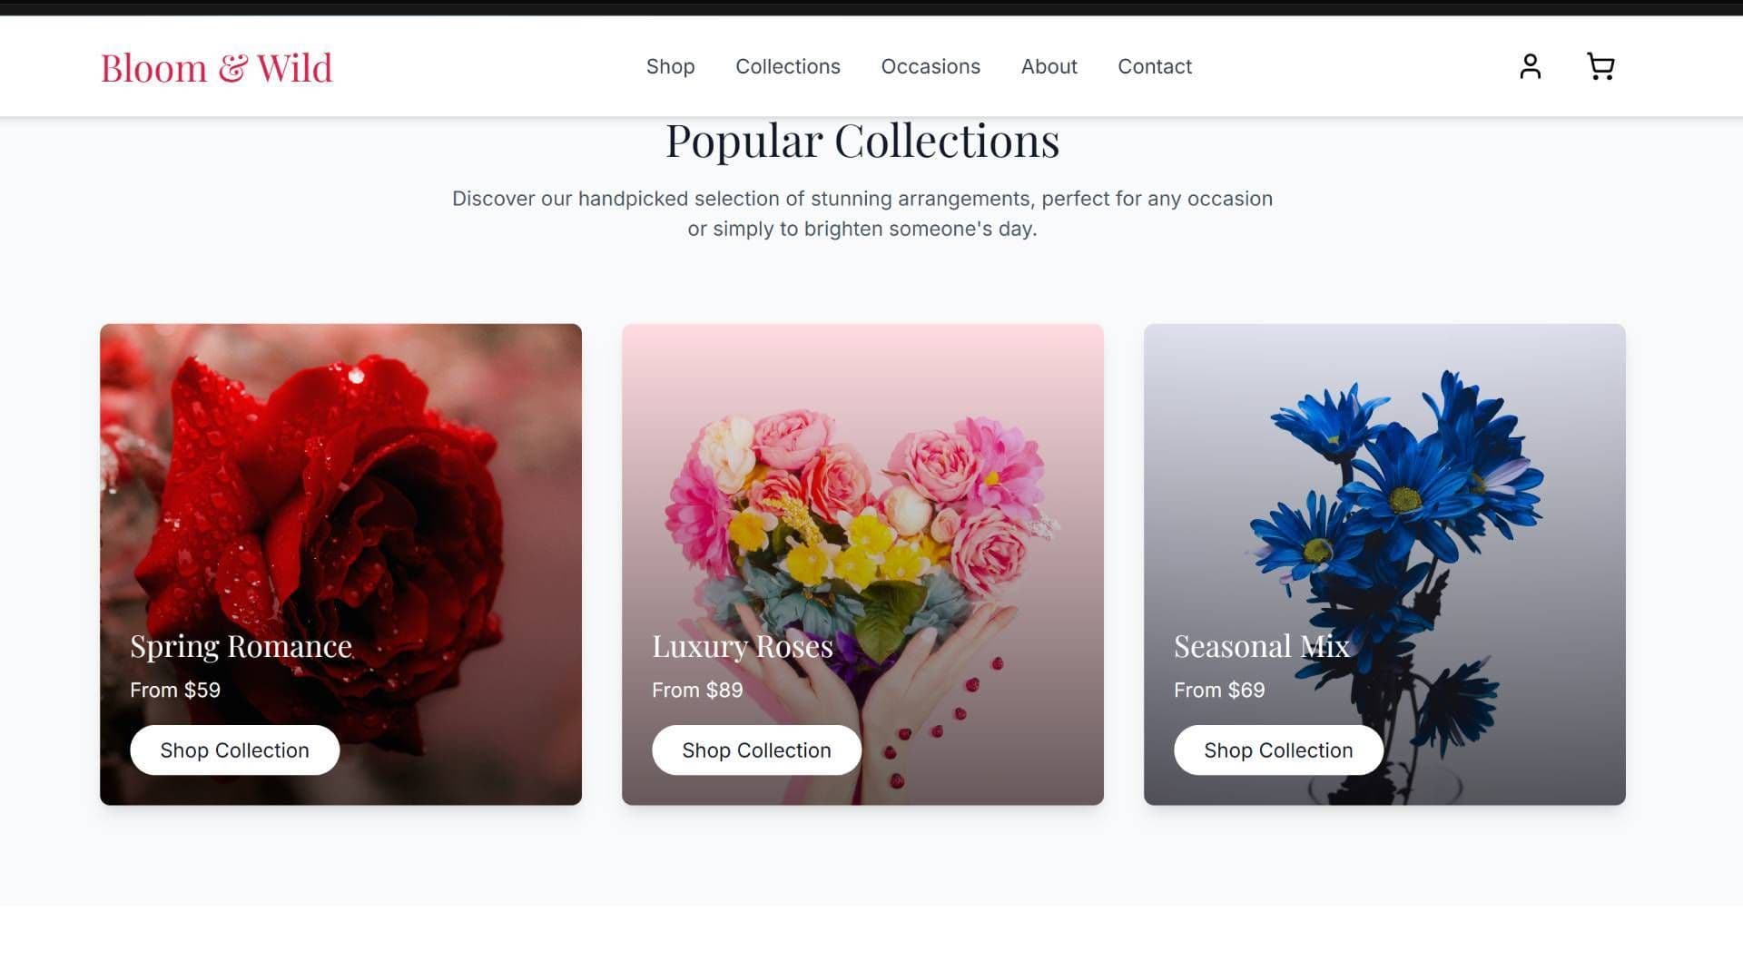Click the "From $89" price text
This screenshot has width=1743, height=980.
(x=696, y=690)
